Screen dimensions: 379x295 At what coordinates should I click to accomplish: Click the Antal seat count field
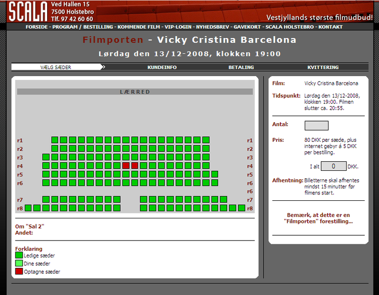tap(316, 126)
